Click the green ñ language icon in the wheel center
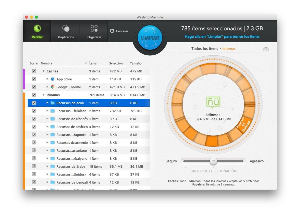 click(x=213, y=101)
